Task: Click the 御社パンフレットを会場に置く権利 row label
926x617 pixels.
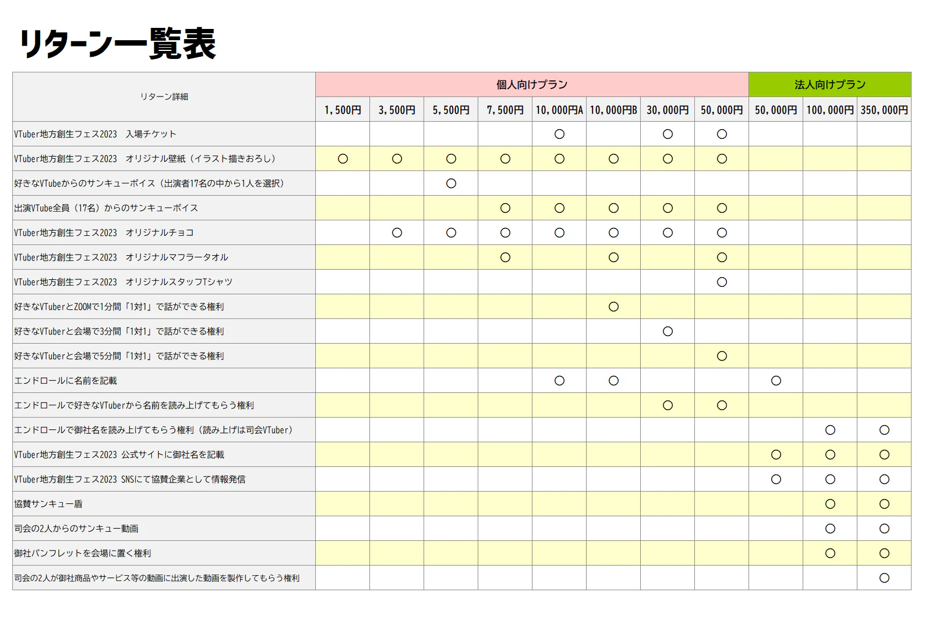Action: click(83, 553)
